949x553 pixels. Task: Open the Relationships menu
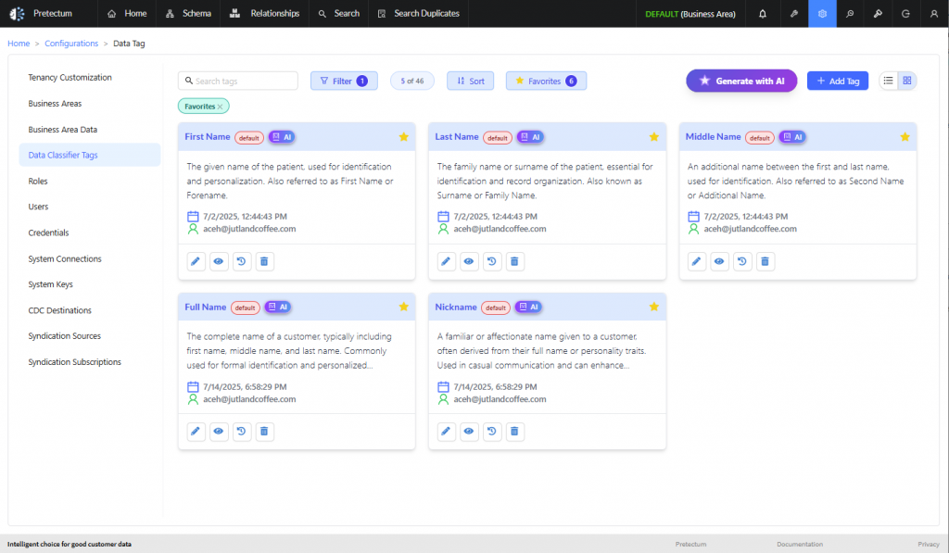pos(264,13)
